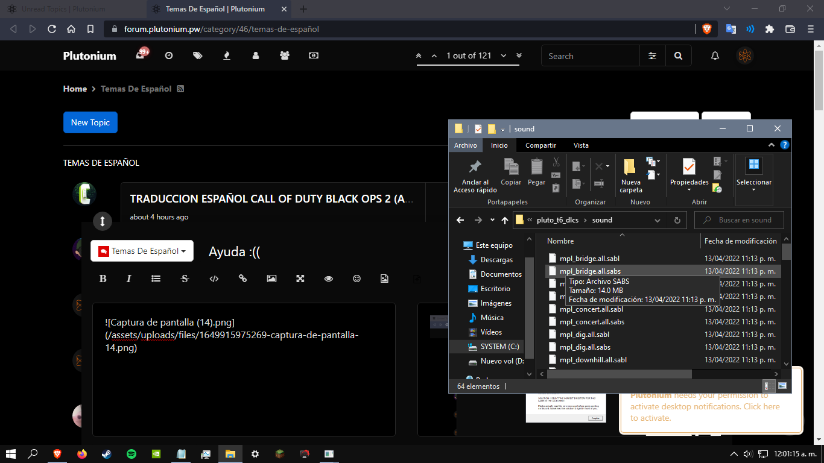This screenshot has width=824, height=463.
Task: Open emoji picker in composer
Action: tap(357, 279)
